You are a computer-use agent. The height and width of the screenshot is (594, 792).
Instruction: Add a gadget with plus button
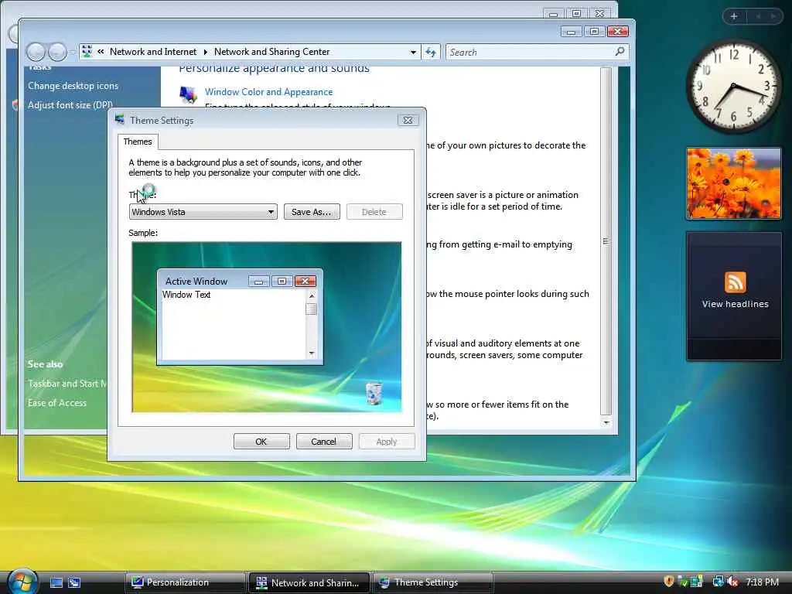[x=734, y=16]
